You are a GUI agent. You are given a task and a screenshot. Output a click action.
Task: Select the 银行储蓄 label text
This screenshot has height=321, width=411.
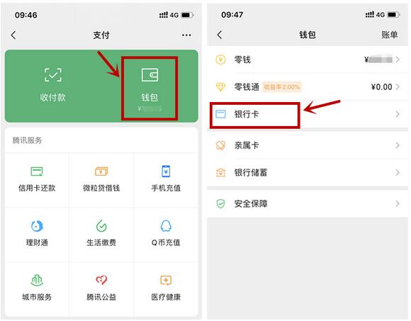(251, 172)
